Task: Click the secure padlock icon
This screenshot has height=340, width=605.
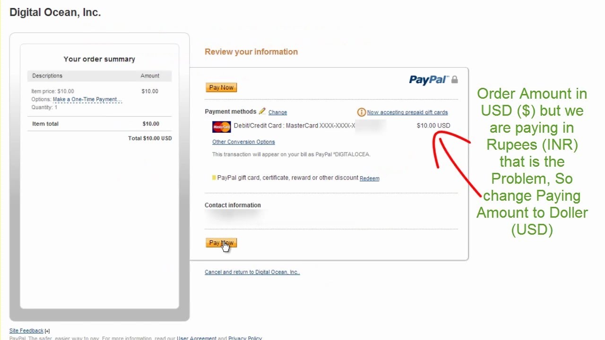Action: (454, 80)
